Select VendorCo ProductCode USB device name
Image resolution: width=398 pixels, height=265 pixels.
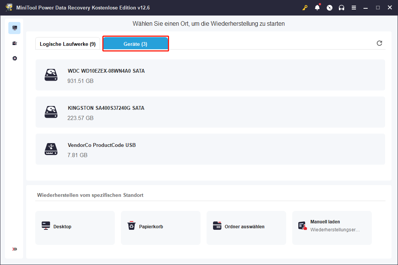(102, 145)
